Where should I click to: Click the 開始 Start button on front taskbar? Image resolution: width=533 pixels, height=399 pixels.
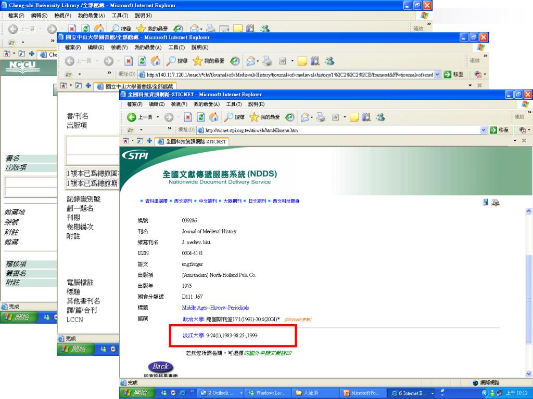click(x=136, y=393)
